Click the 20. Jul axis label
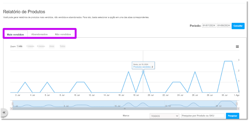 150,95
